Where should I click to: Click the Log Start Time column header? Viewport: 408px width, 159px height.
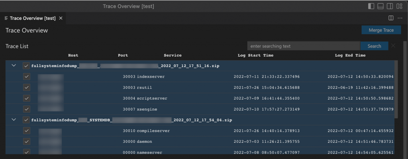click(255, 55)
